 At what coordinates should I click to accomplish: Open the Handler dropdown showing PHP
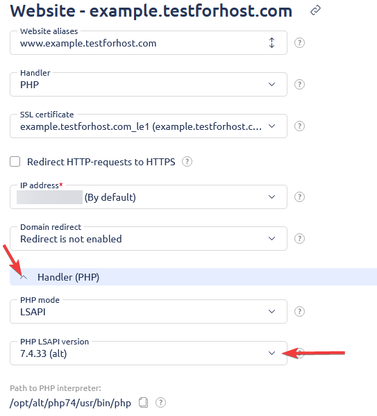click(x=149, y=84)
